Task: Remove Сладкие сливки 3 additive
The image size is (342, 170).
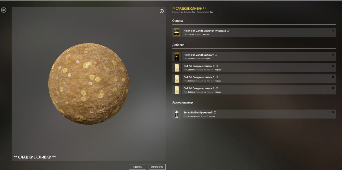Action: [x=333, y=88]
